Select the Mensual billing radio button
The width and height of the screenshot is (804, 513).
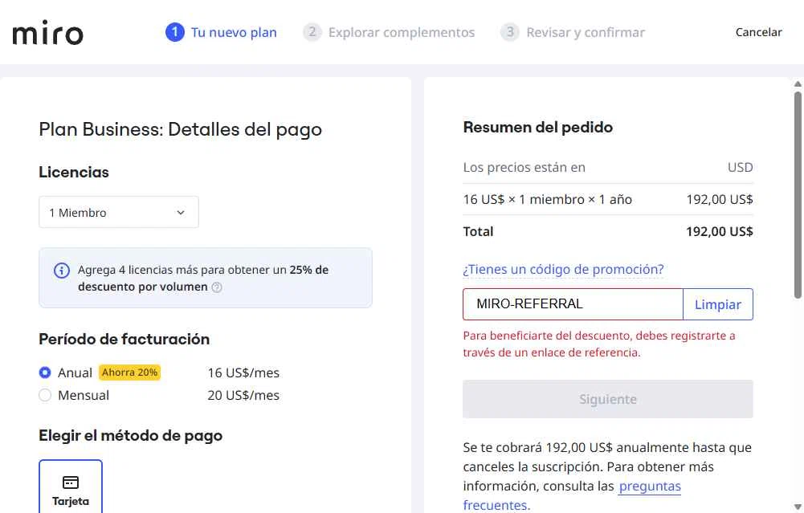tap(45, 395)
